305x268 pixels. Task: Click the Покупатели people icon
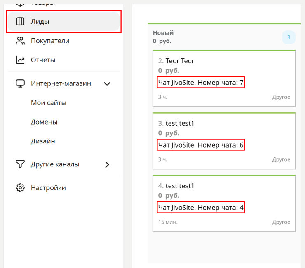[x=20, y=41]
